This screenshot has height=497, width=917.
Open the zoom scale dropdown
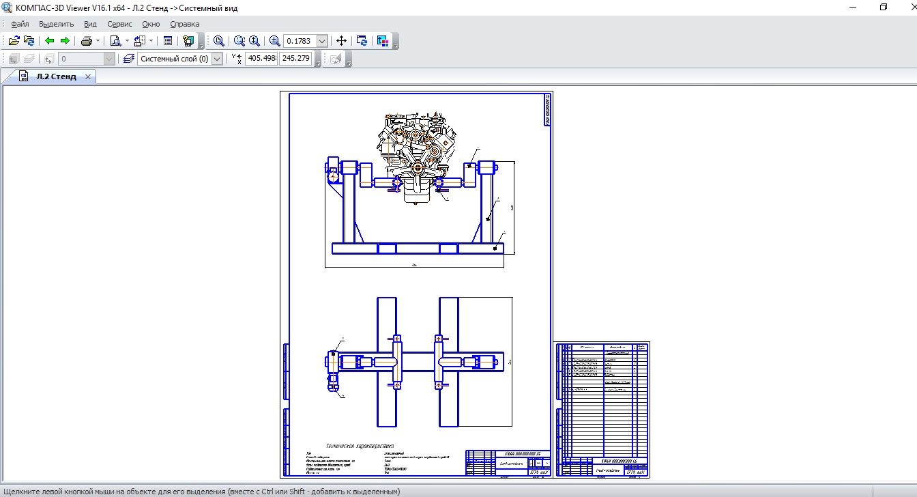click(323, 41)
